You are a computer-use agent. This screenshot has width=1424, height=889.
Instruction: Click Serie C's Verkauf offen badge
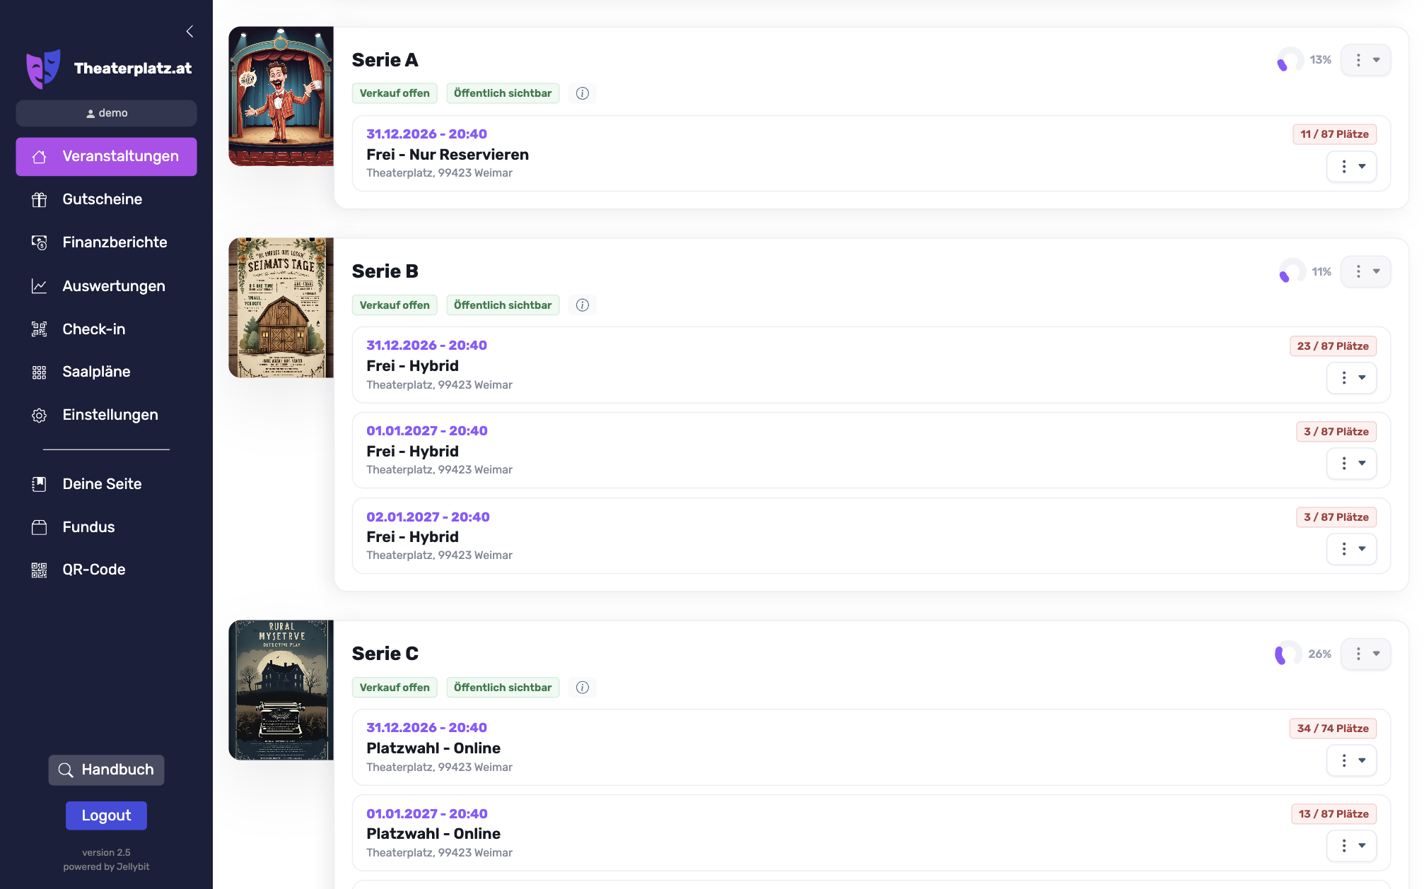395,688
